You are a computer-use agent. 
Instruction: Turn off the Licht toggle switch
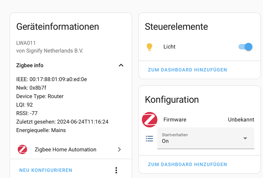(x=245, y=47)
